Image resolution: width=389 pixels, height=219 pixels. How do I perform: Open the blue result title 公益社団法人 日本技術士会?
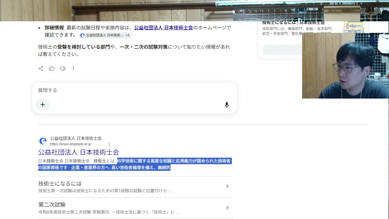click(79, 152)
